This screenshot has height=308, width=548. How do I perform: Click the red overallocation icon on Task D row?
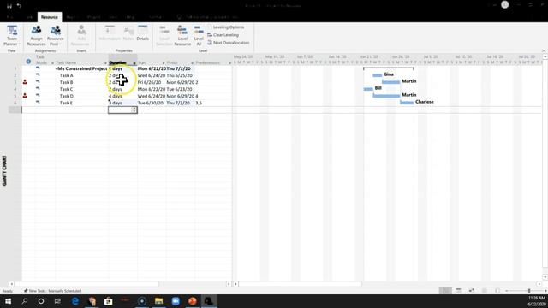coord(25,96)
